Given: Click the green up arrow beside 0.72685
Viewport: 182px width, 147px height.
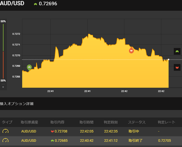Looking at the screenshot, I should (52, 141).
